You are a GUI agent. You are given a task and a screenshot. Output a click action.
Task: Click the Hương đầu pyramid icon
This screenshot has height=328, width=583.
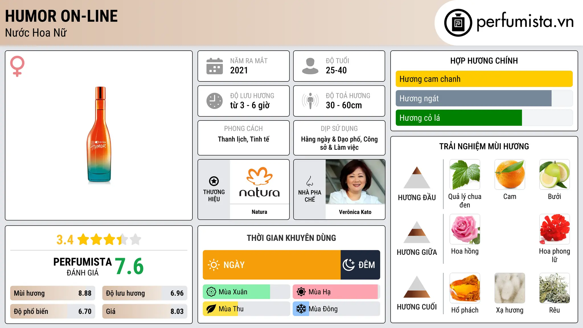pyautogui.click(x=417, y=177)
